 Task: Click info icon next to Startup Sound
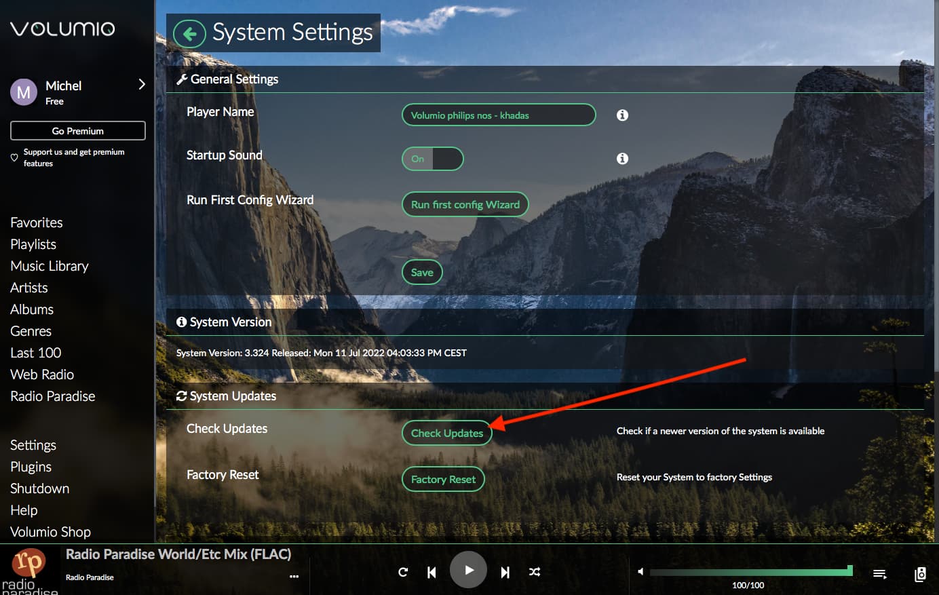pos(622,159)
